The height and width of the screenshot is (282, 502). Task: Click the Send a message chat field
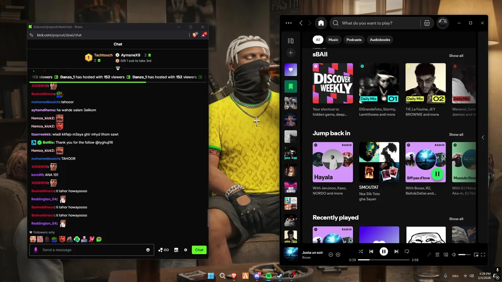pyautogui.click(x=91, y=250)
